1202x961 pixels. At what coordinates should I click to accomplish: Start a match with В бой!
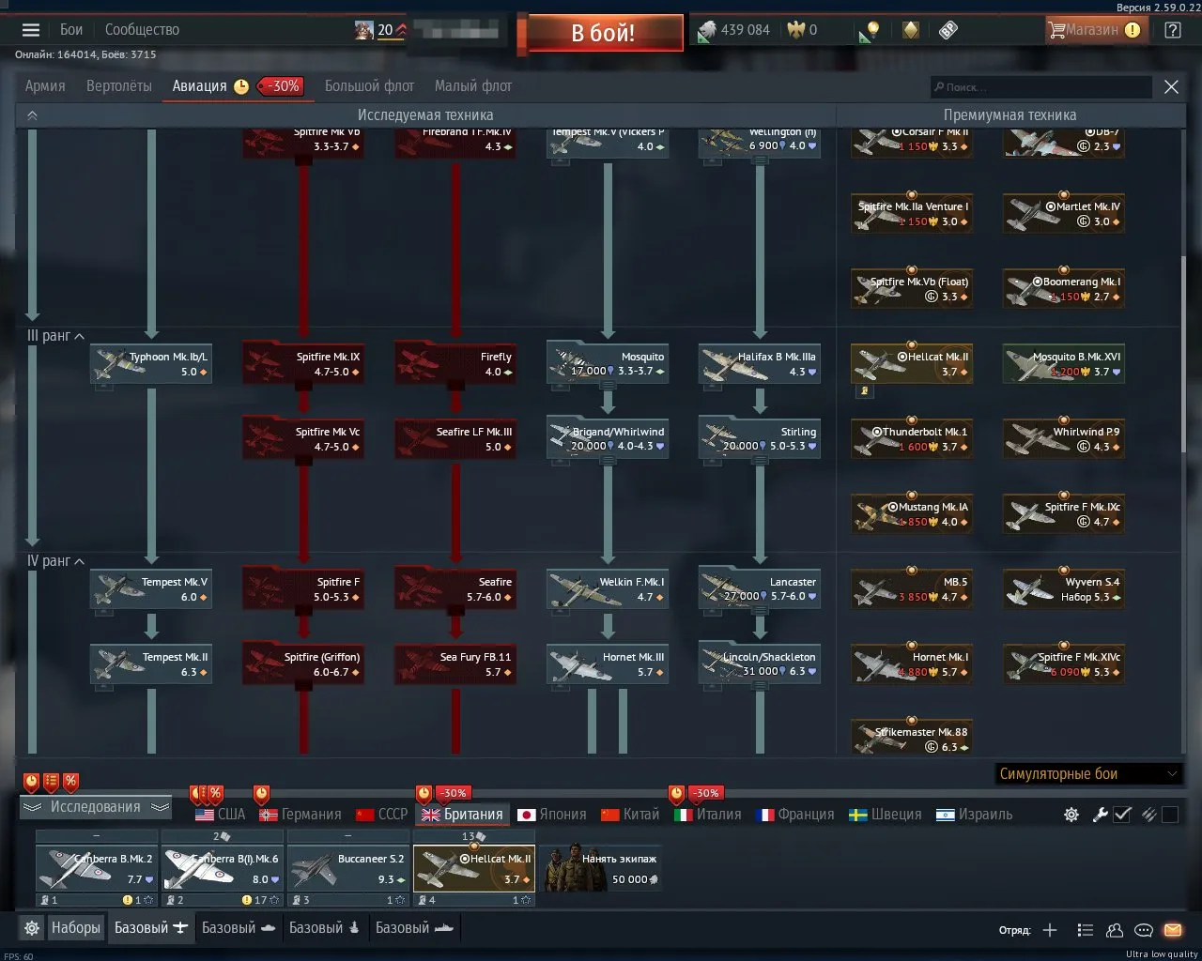pyautogui.click(x=603, y=33)
